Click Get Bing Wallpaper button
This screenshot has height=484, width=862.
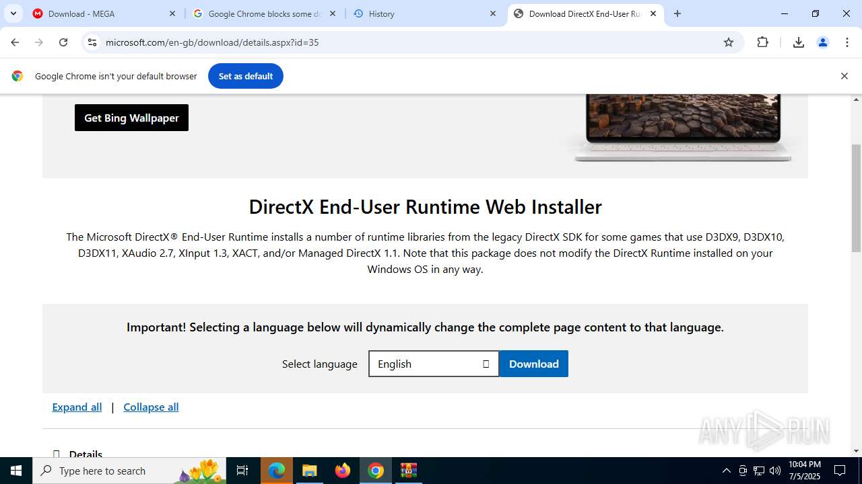(x=131, y=118)
